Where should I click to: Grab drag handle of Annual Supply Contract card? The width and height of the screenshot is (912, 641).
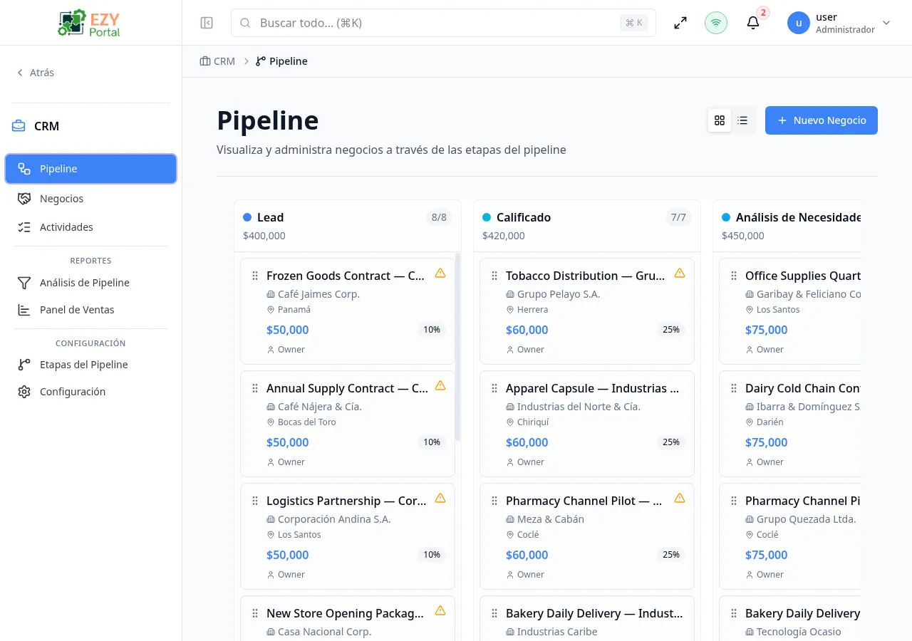(x=255, y=388)
